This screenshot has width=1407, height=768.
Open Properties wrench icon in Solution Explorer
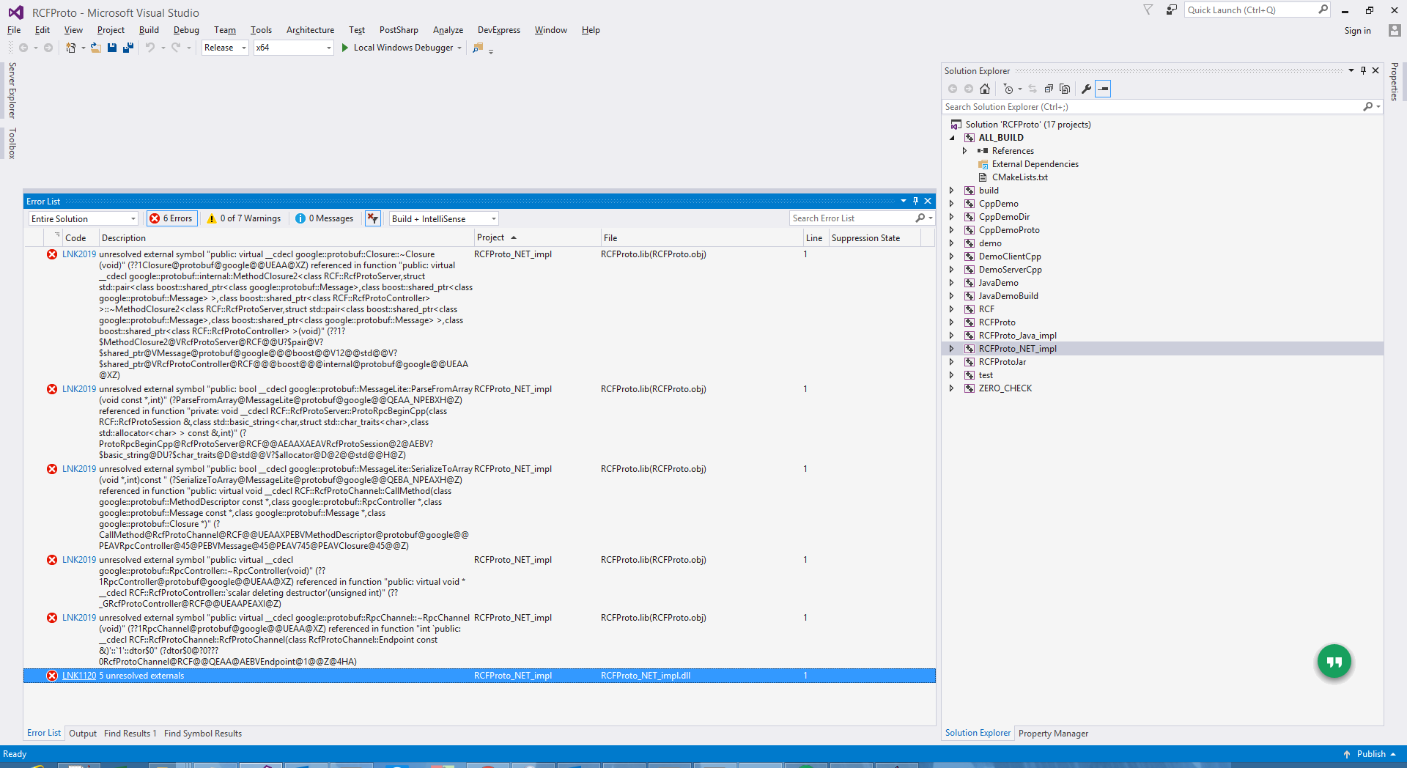pos(1086,89)
